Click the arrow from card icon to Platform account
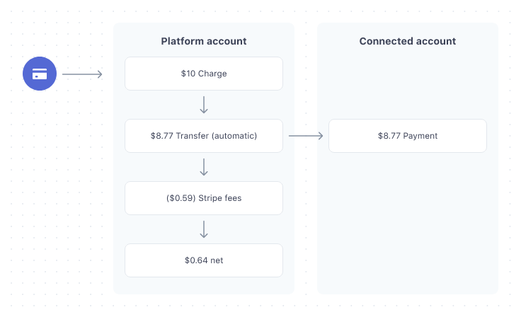 pyautogui.click(x=82, y=74)
